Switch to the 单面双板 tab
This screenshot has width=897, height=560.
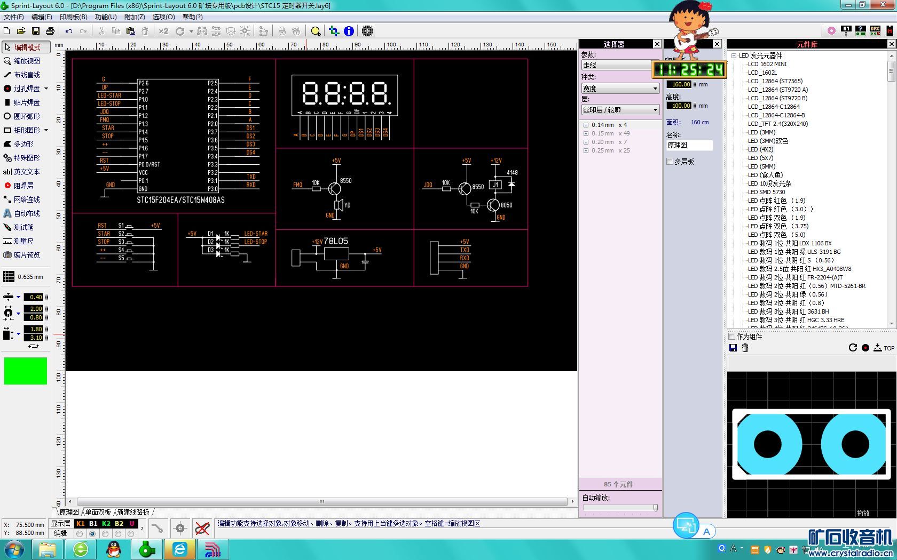(98, 512)
